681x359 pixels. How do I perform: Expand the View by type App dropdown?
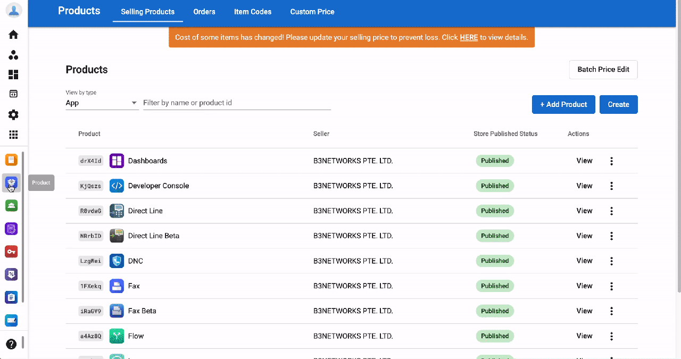tap(102, 103)
